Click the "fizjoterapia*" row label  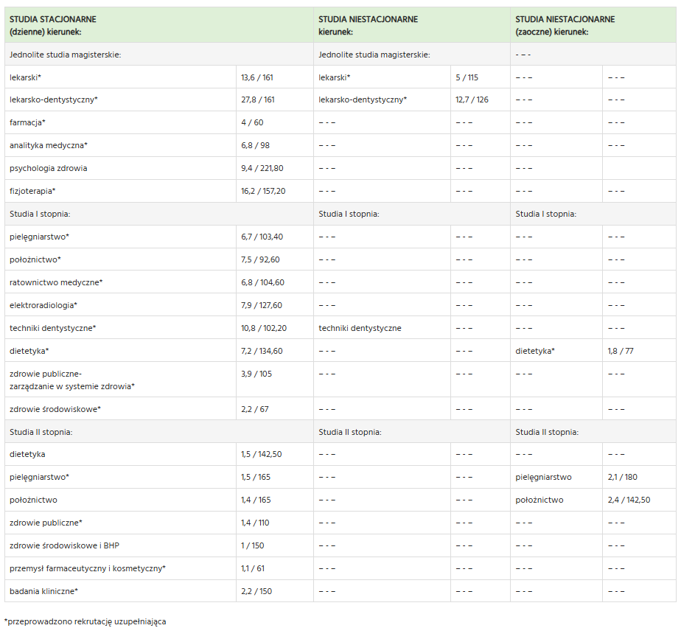point(32,191)
